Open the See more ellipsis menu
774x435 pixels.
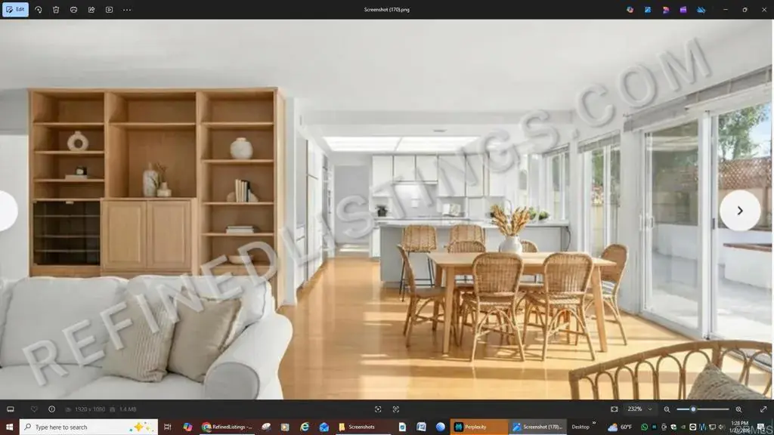click(x=127, y=10)
